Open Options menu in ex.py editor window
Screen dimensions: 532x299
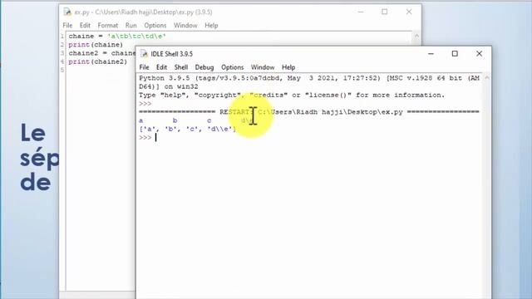tap(155, 26)
